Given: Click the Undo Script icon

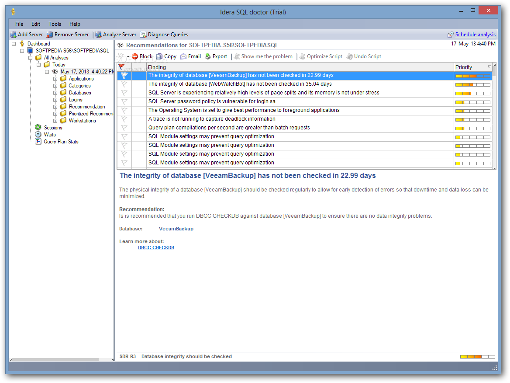Looking at the screenshot, I should point(350,56).
